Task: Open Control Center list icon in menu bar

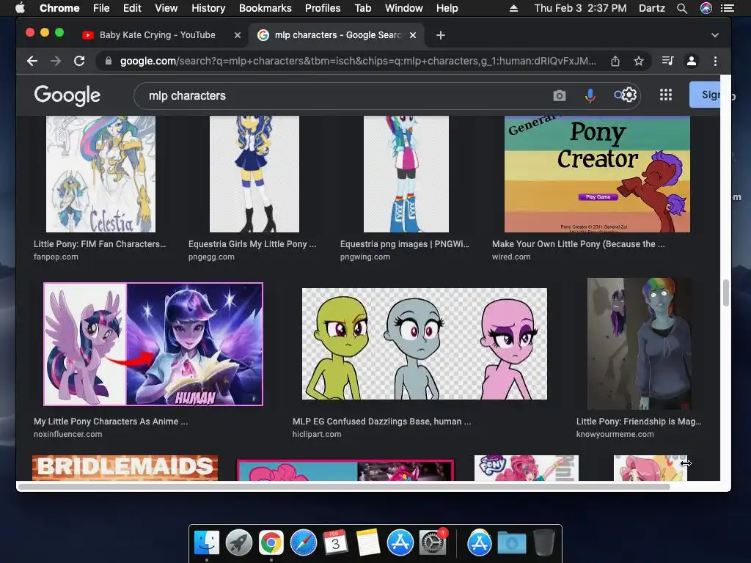Action: pyautogui.click(x=728, y=8)
